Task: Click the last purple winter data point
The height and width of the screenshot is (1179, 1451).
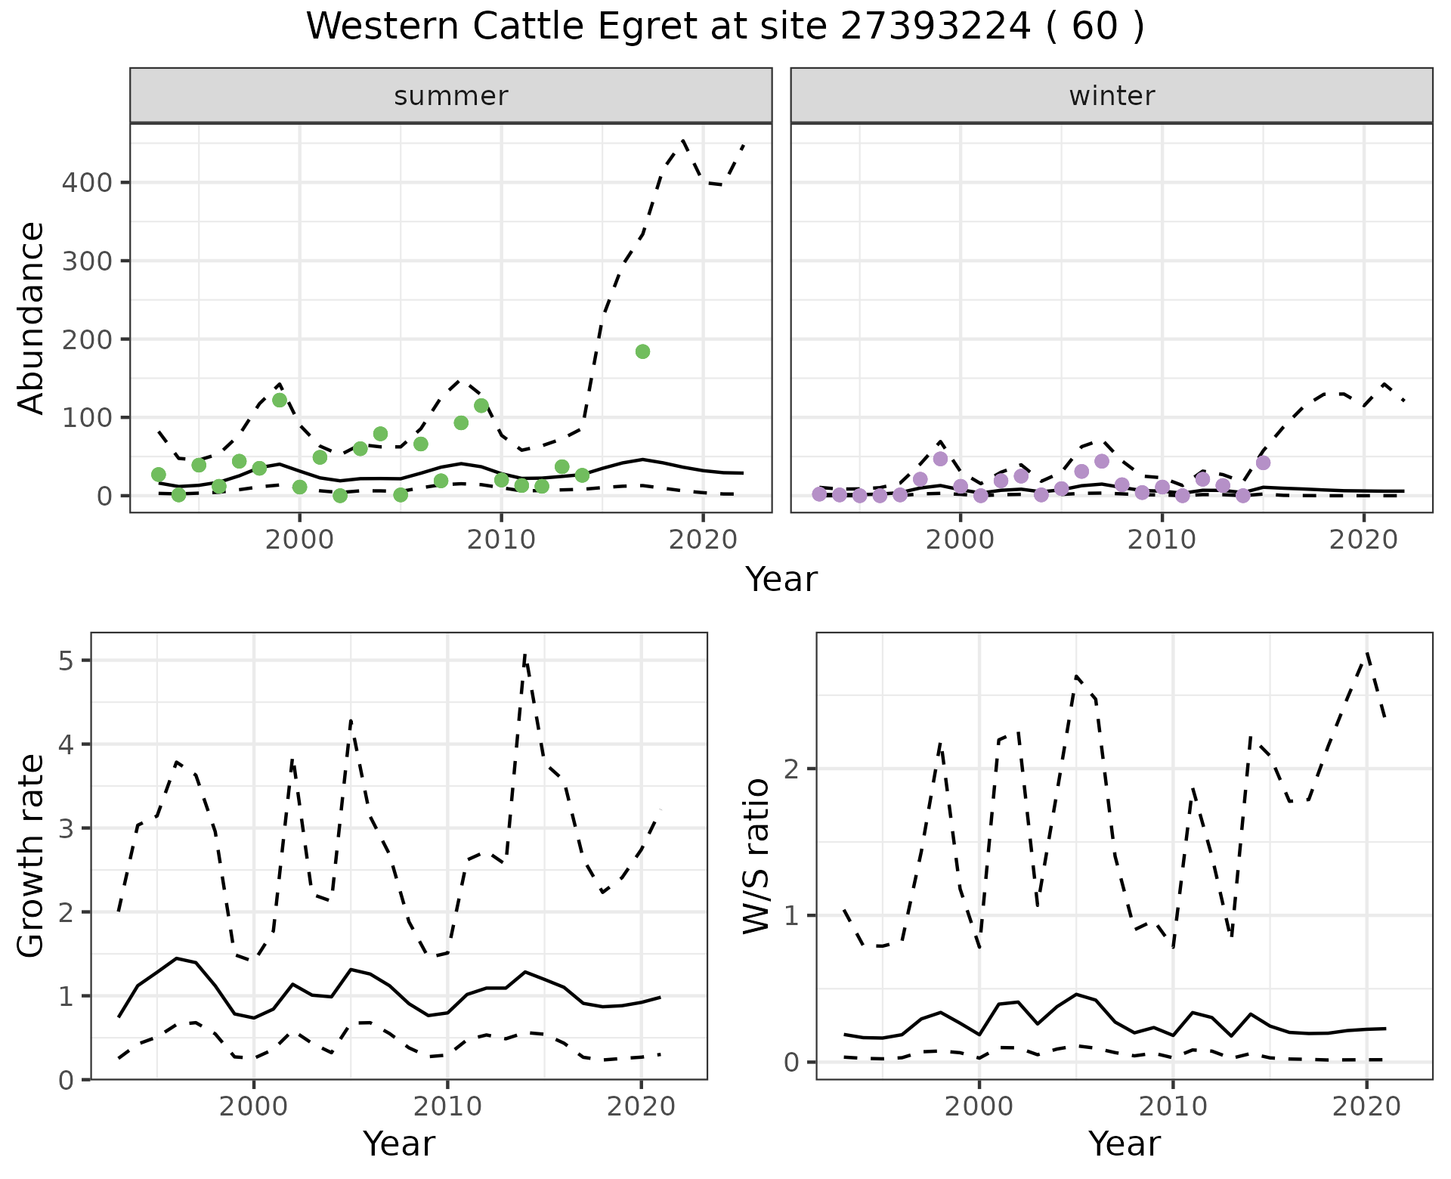Action: point(1263,463)
